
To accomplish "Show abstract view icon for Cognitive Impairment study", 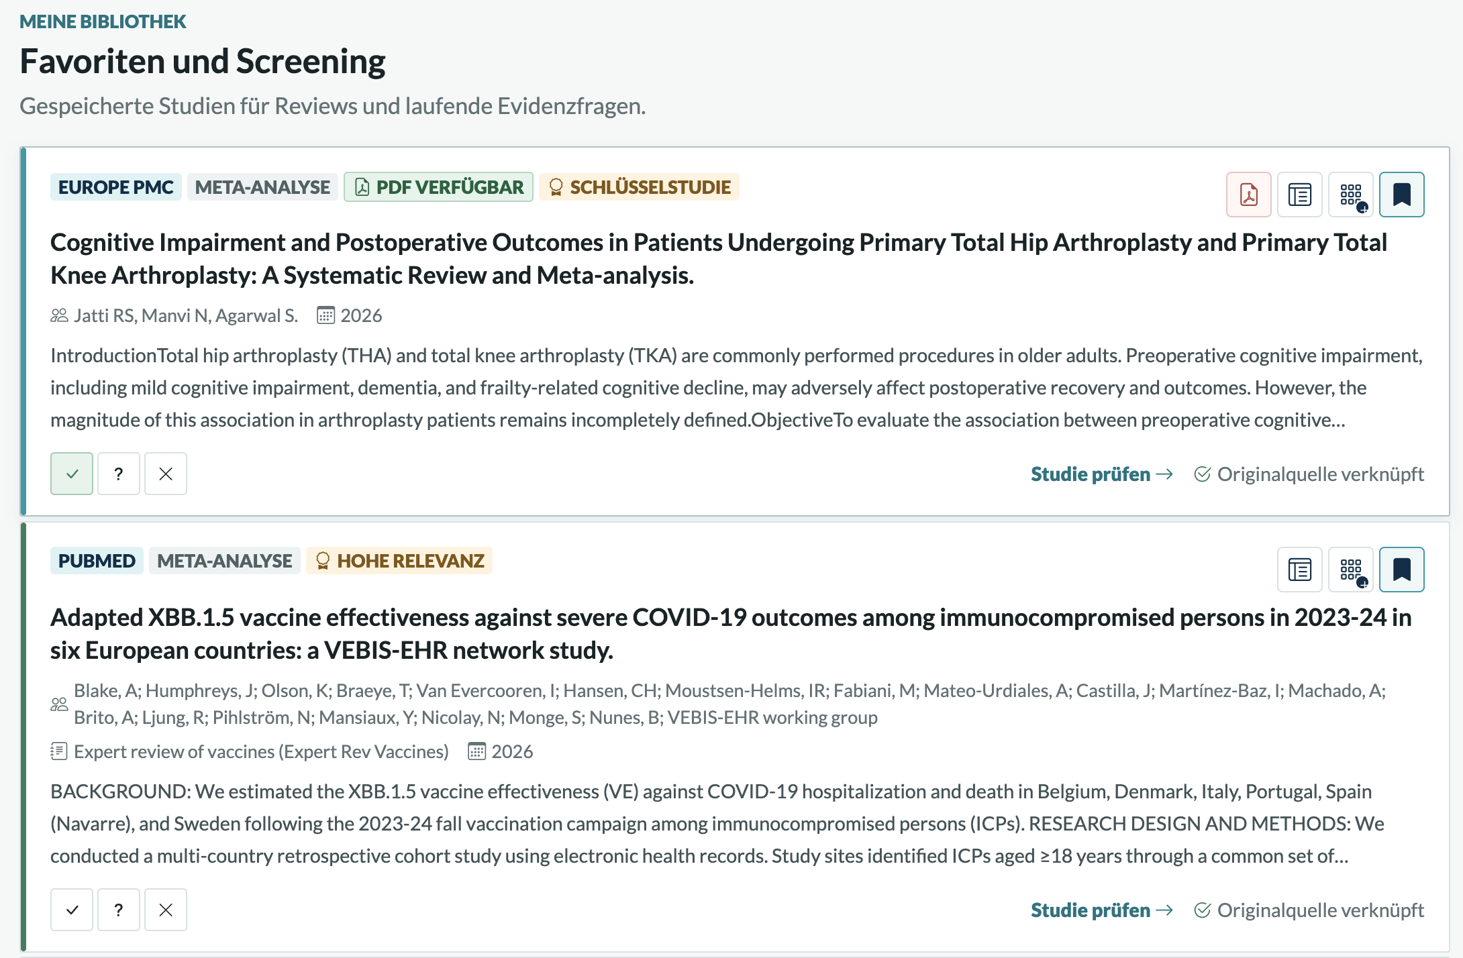I will click(x=1299, y=195).
